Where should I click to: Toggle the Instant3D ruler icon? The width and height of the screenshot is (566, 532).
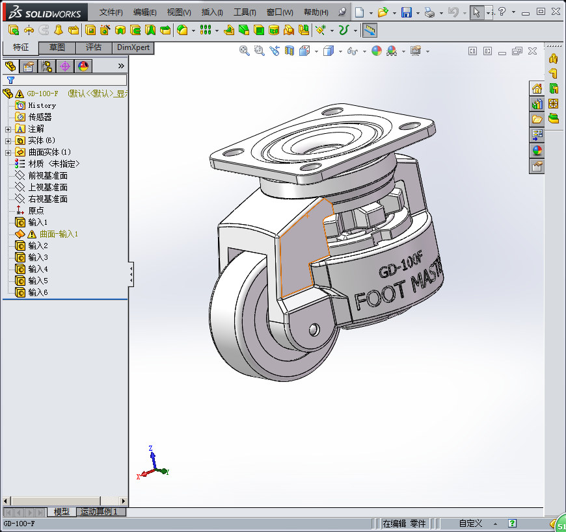[x=370, y=31]
